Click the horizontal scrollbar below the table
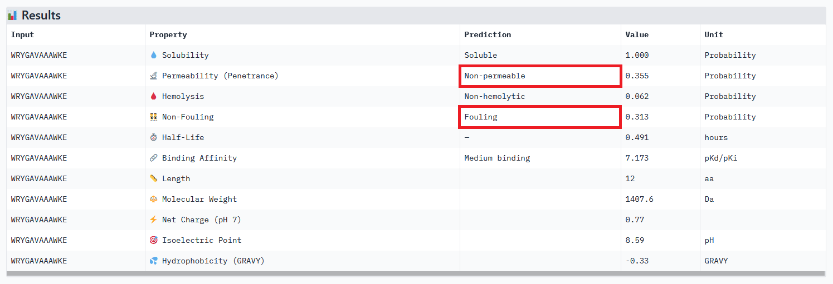 point(416,273)
